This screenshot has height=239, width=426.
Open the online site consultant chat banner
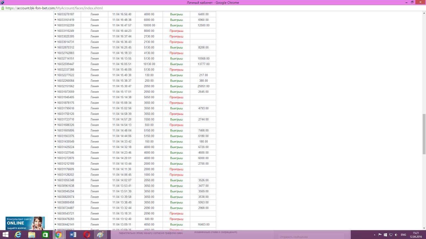[x=25, y=223]
